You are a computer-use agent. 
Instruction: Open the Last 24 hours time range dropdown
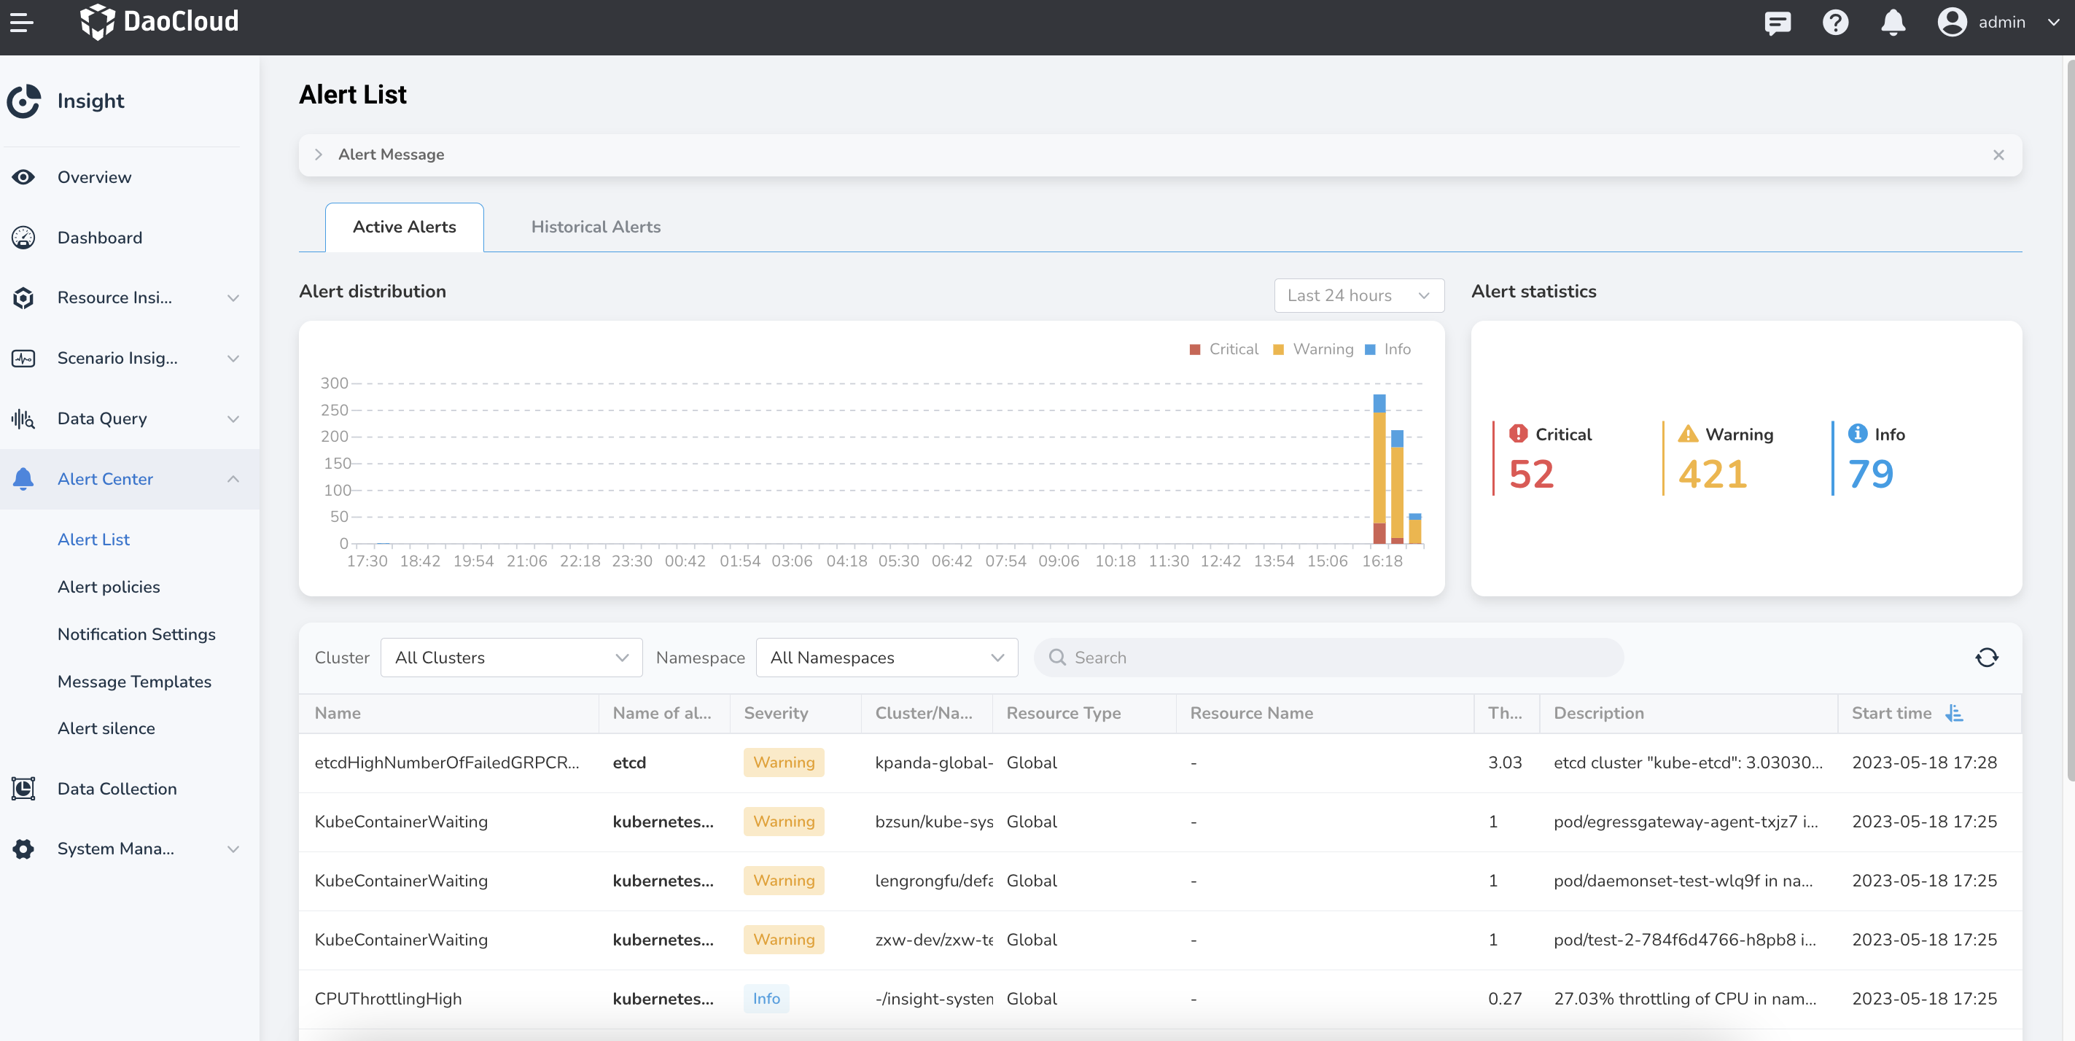pyautogui.click(x=1359, y=295)
